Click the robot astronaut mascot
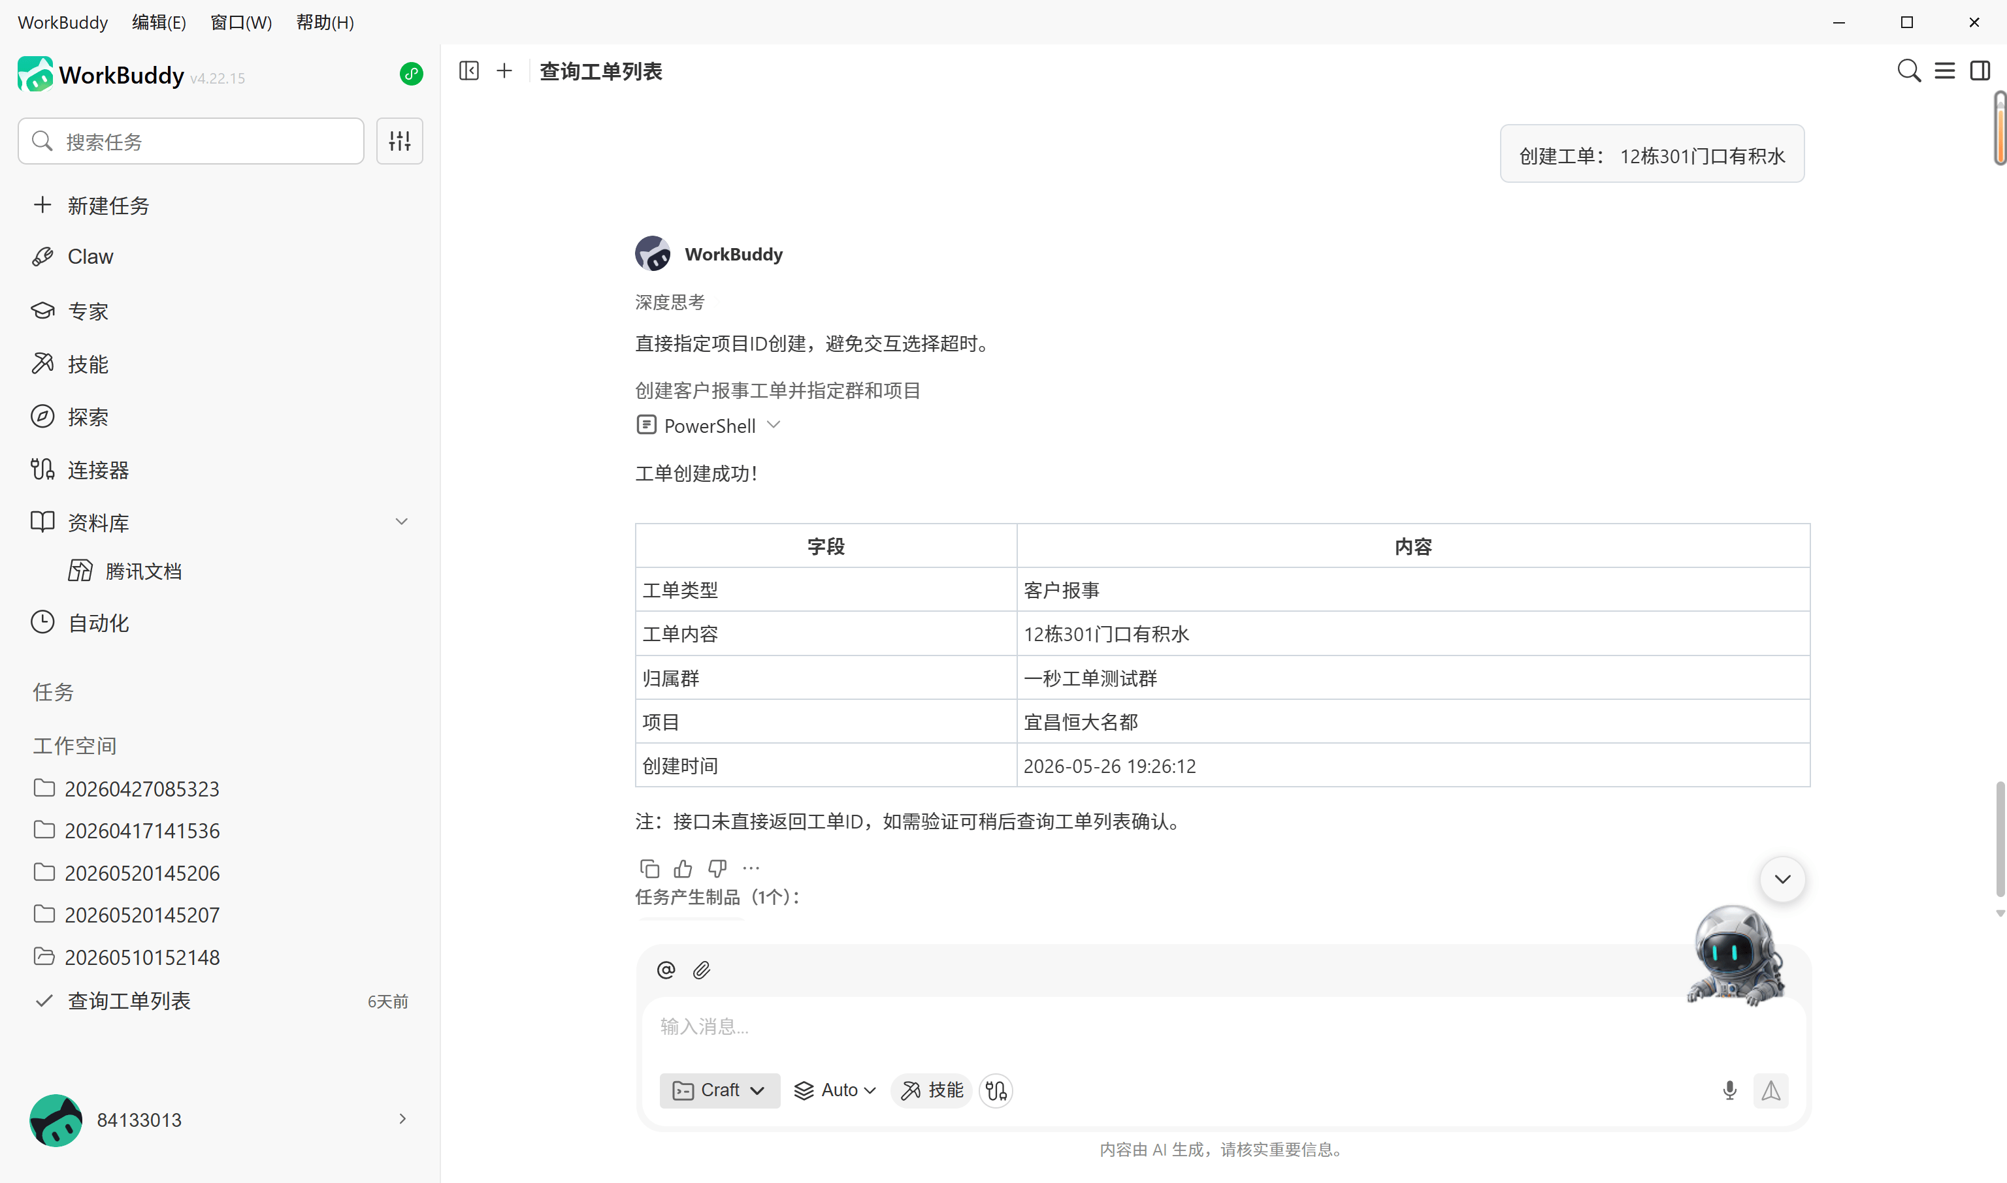 (x=1736, y=956)
